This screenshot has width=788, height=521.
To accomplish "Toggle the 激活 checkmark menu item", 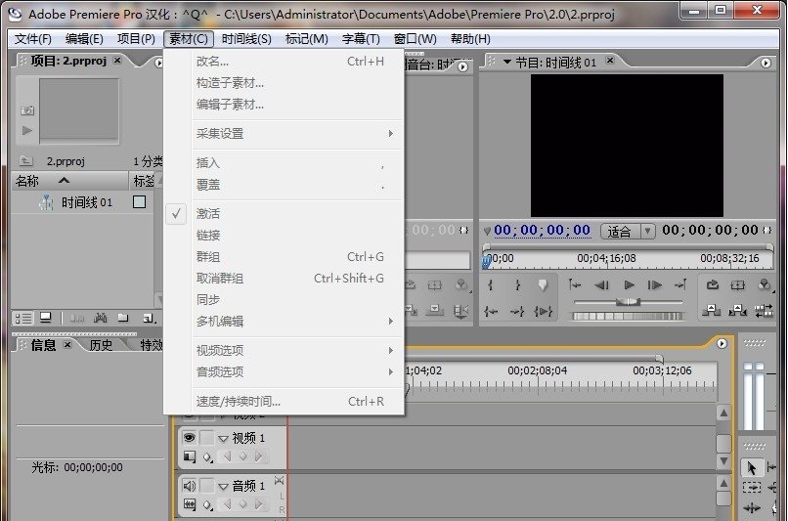I will [x=284, y=214].
